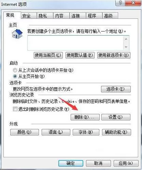Image resolution: width=142 pixels, height=170 pixels.
Task: Open the 连接 tab
Action: click(x=75, y=16)
